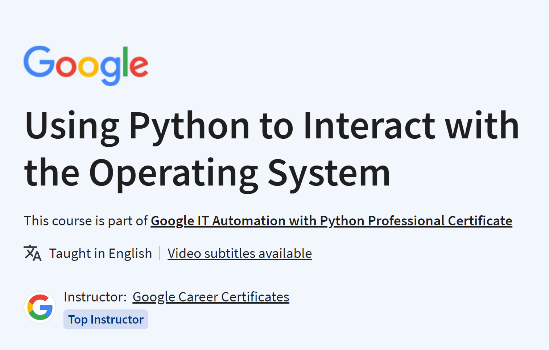Viewport: 549px width, 350px height.
Task: Open Google IT Automation with Python Professional Certificate link
Action: (x=331, y=221)
